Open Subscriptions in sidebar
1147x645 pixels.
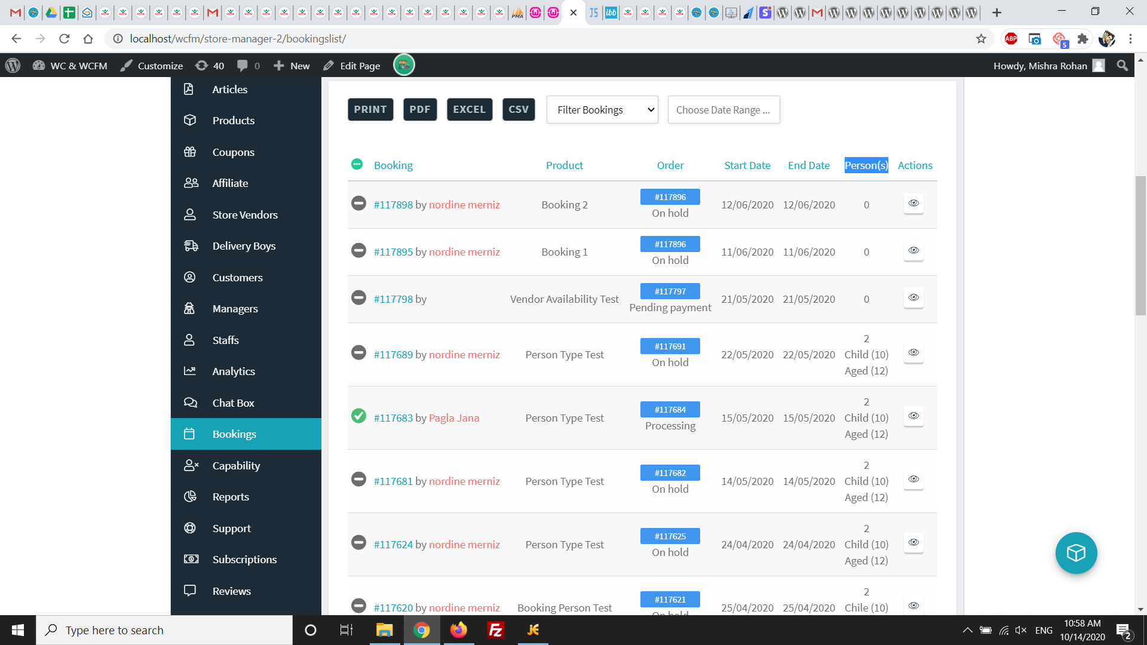click(x=246, y=559)
